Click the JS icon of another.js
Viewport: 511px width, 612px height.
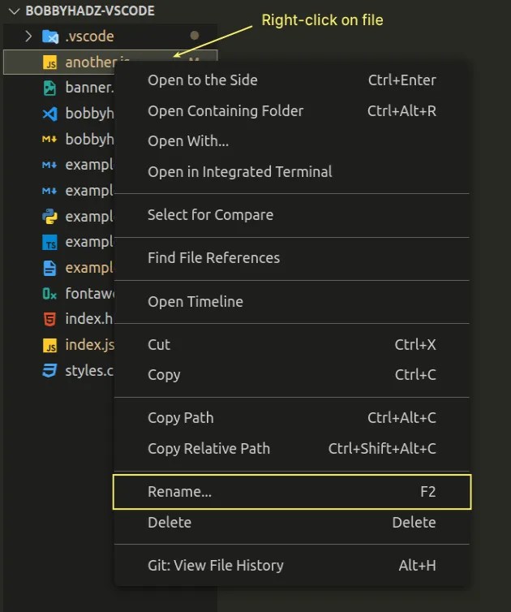pos(49,62)
